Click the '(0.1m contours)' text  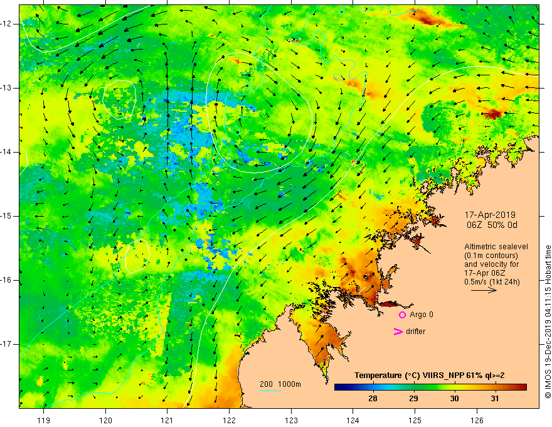point(491,256)
